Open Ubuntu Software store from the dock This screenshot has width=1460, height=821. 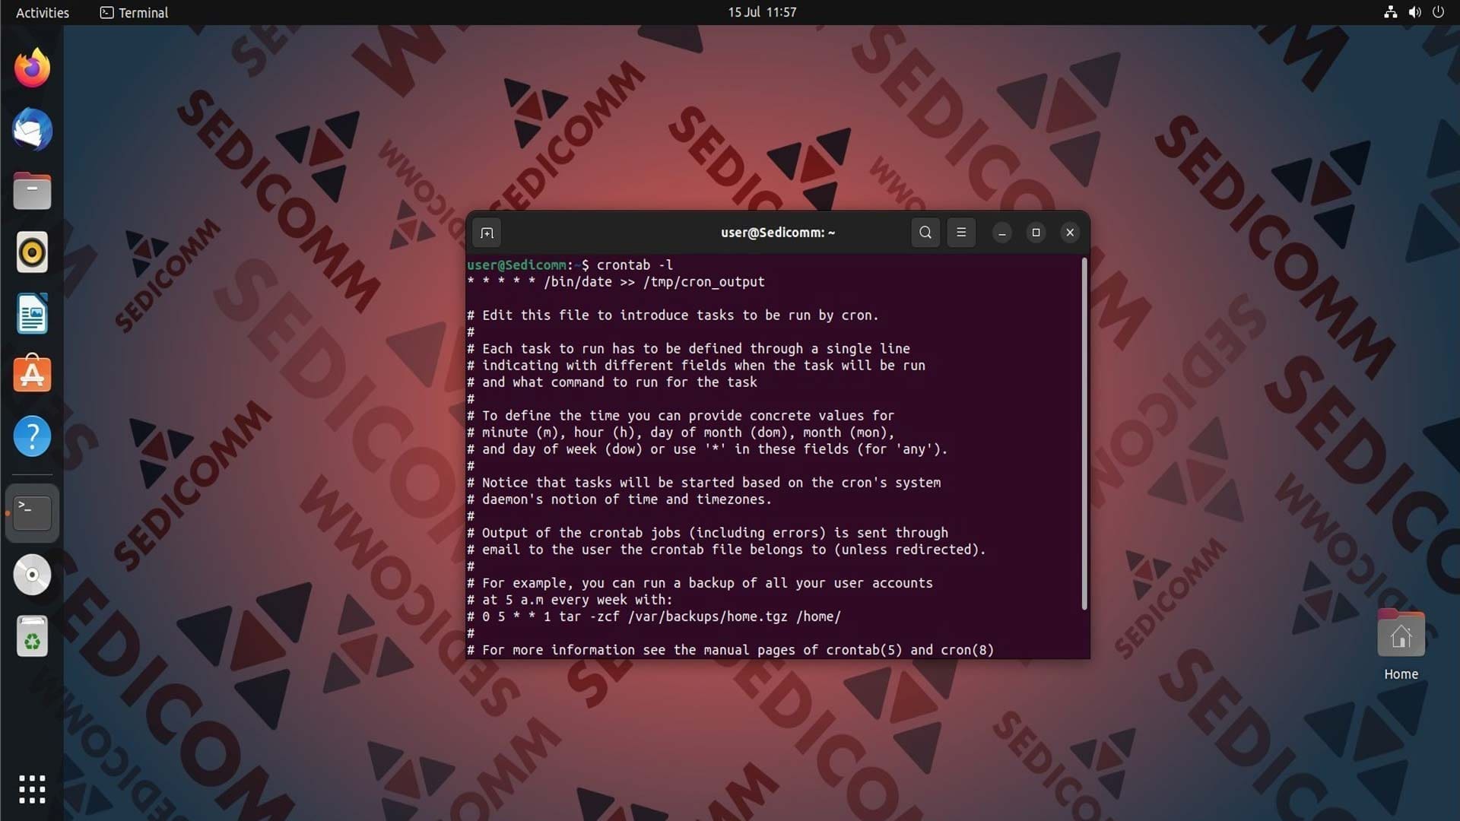click(32, 373)
